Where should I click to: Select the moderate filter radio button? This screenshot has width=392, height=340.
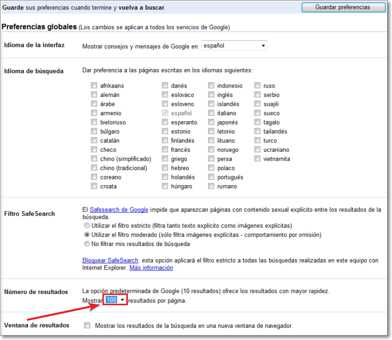coord(87,235)
